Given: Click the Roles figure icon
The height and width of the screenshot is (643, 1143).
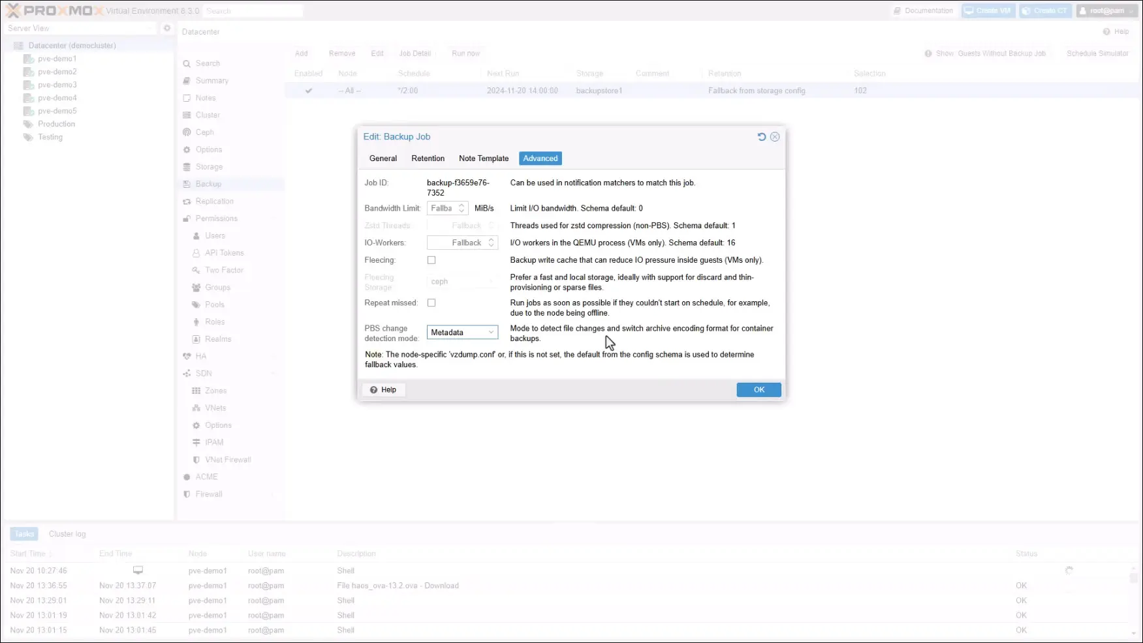Looking at the screenshot, I should [x=196, y=322].
